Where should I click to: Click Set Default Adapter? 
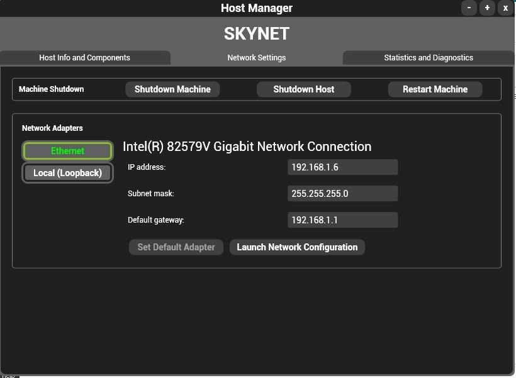pos(176,247)
